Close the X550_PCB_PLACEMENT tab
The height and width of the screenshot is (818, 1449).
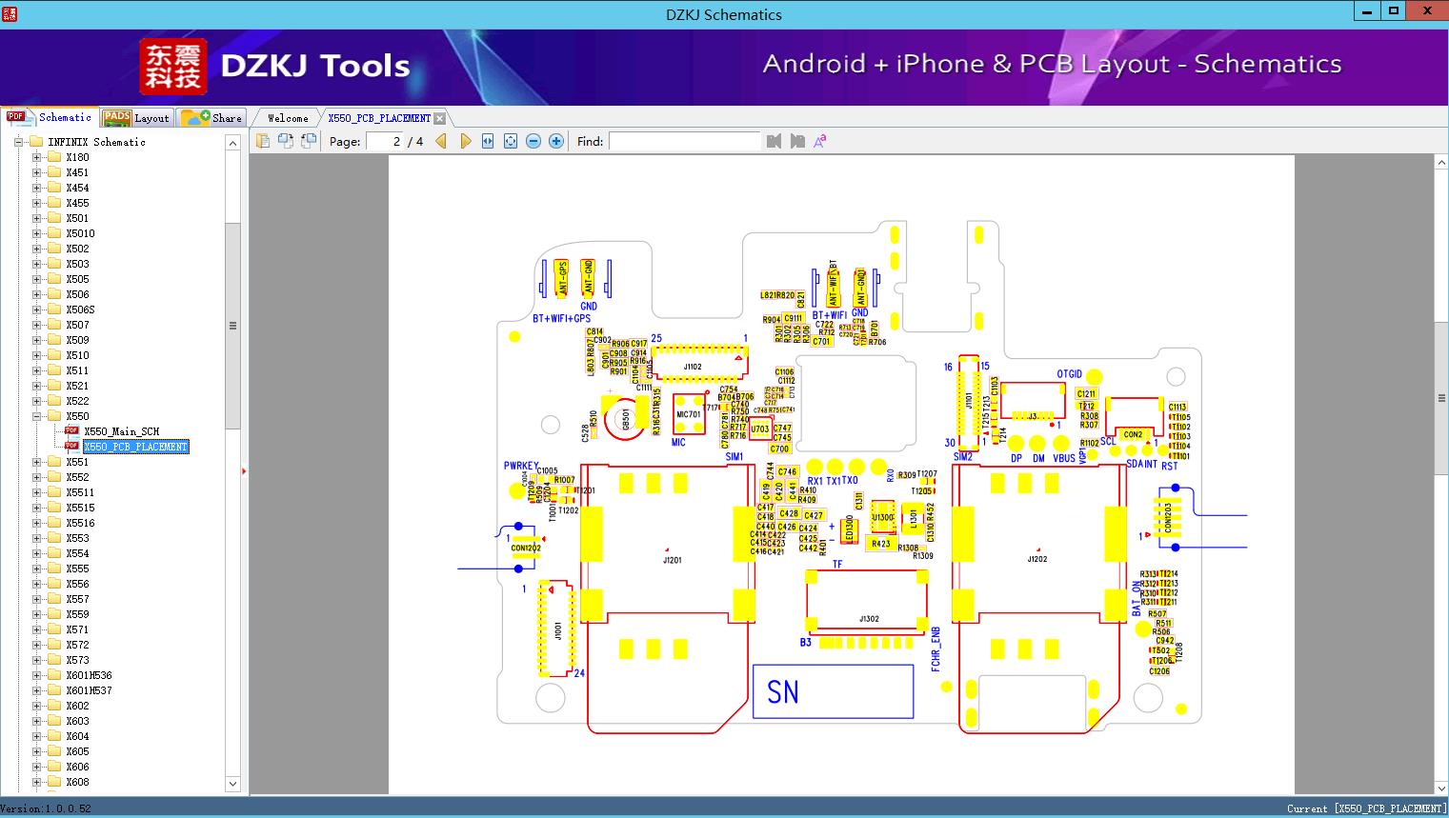[x=439, y=118]
